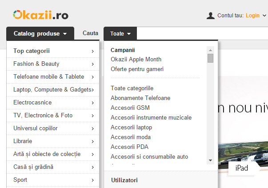Viewport: 268px width, 188px height.
Task: Select Accesorii laptop option
Action: (131, 128)
